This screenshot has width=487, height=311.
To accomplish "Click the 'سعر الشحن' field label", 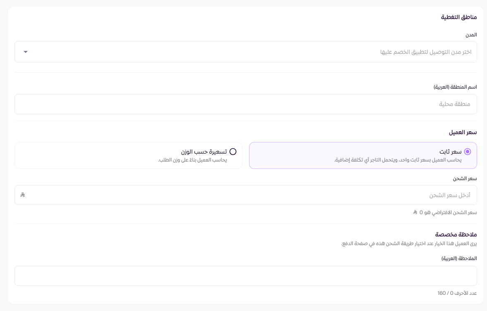I will tap(465, 178).
